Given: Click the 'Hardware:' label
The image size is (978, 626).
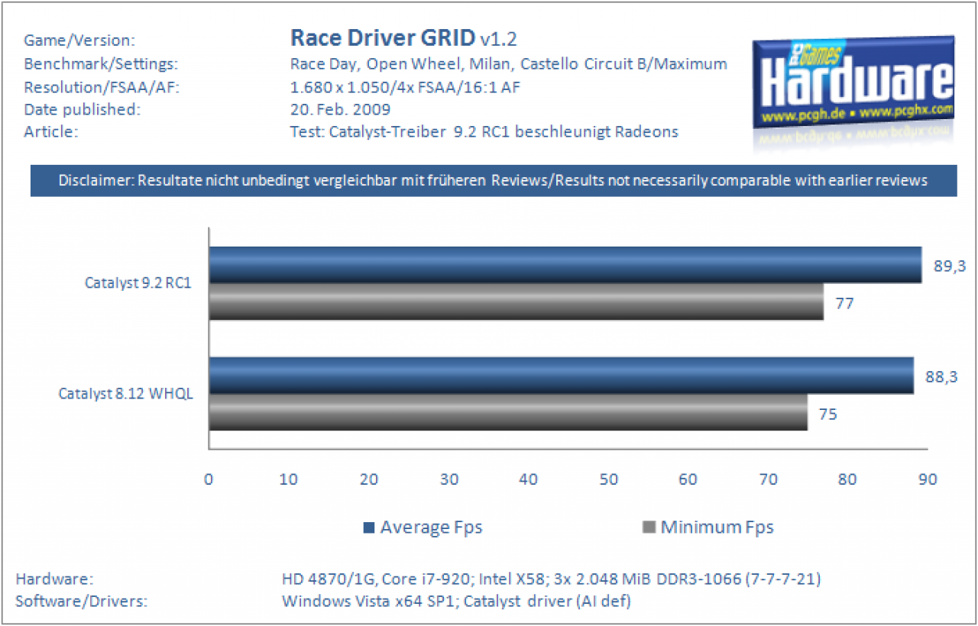Looking at the screenshot, I should (53, 579).
